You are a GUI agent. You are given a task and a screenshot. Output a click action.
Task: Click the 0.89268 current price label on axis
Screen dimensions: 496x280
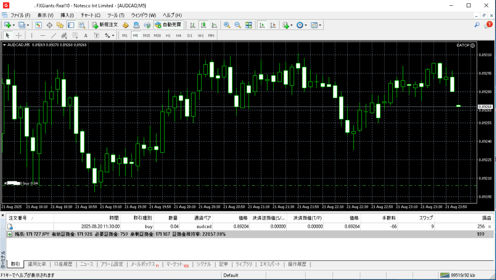point(485,106)
